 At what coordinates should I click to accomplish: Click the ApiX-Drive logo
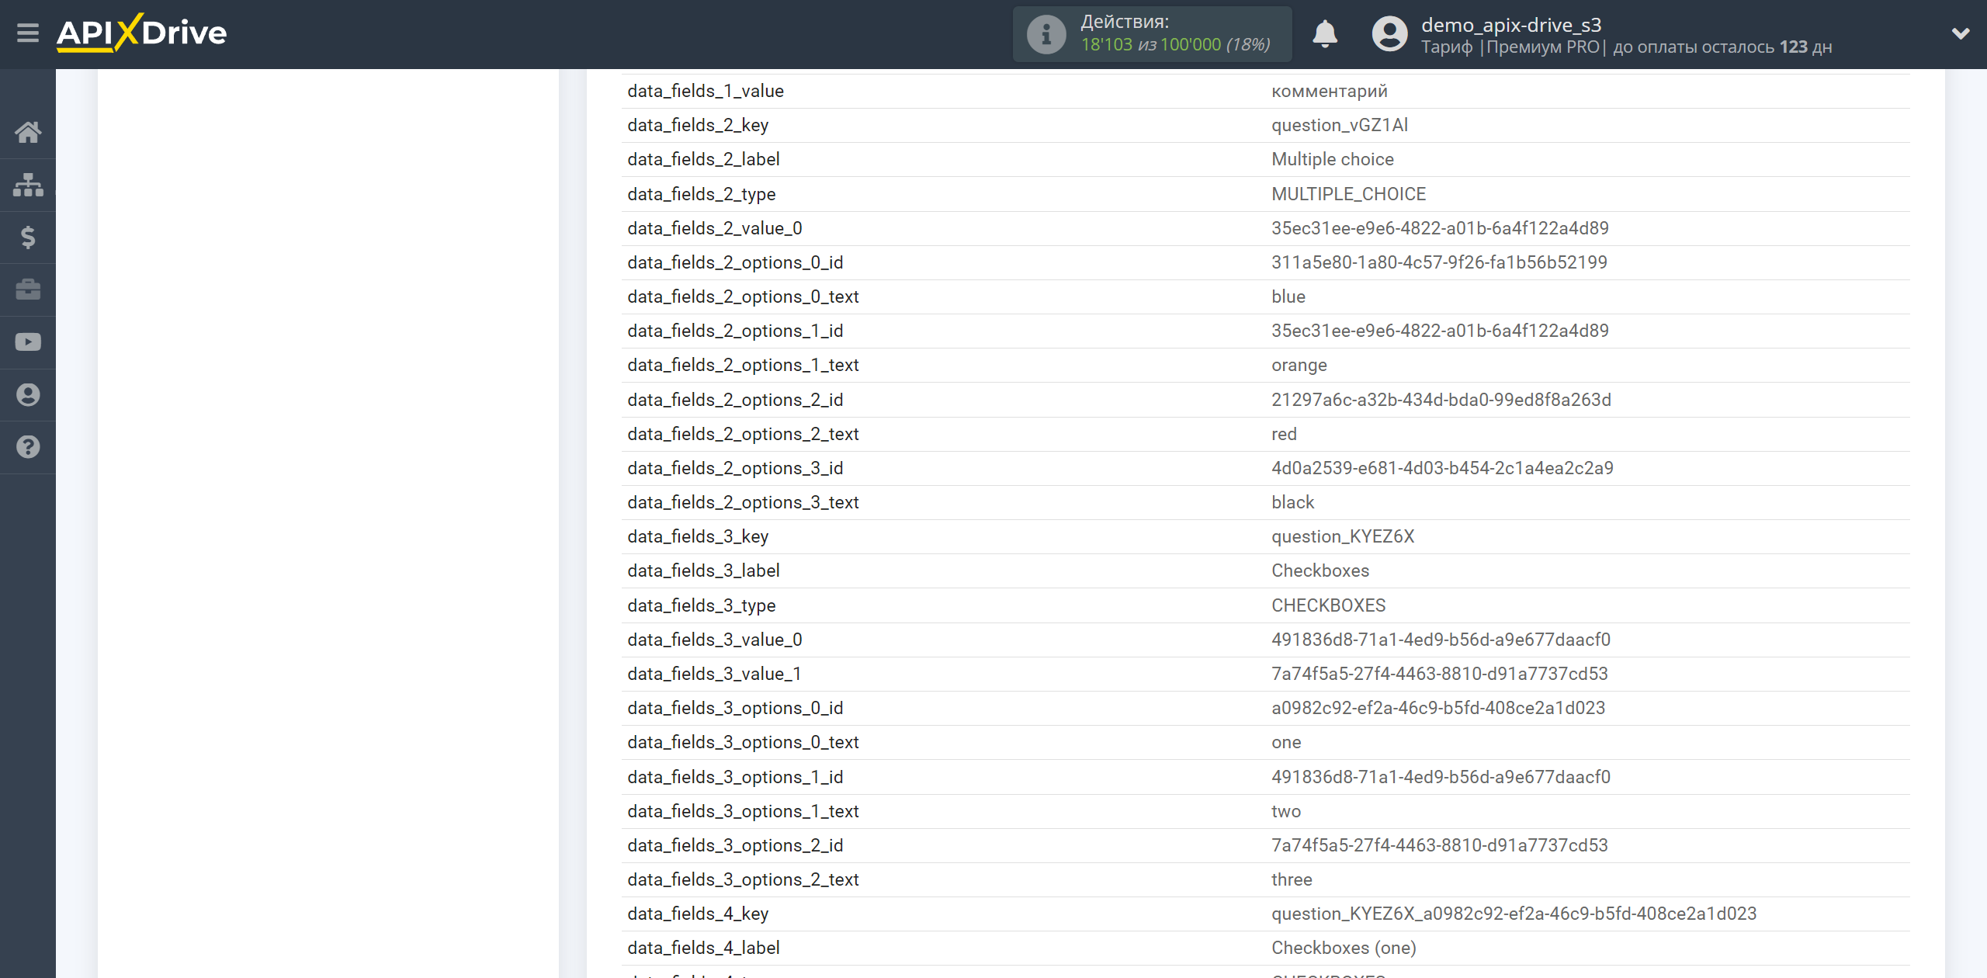(x=142, y=33)
